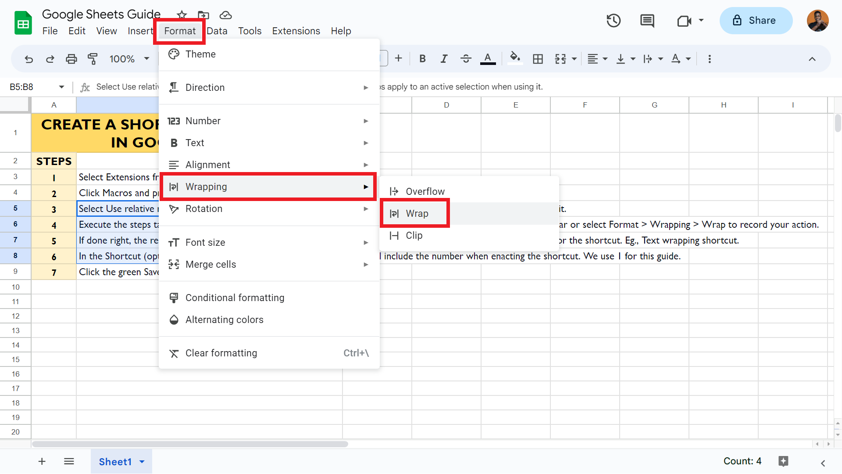Open version history clock icon
842x474 pixels.
pos(614,21)
